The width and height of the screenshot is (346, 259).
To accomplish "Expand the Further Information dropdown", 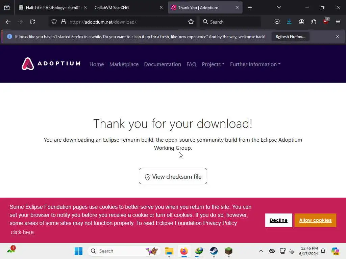I will pos(255,64).
